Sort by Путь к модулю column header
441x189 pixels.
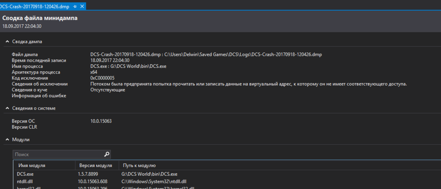(x=139, y=165)
